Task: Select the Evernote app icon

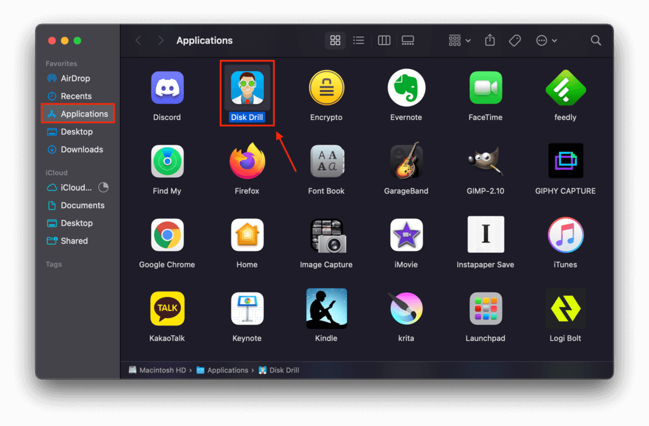Action: [406, 88]
